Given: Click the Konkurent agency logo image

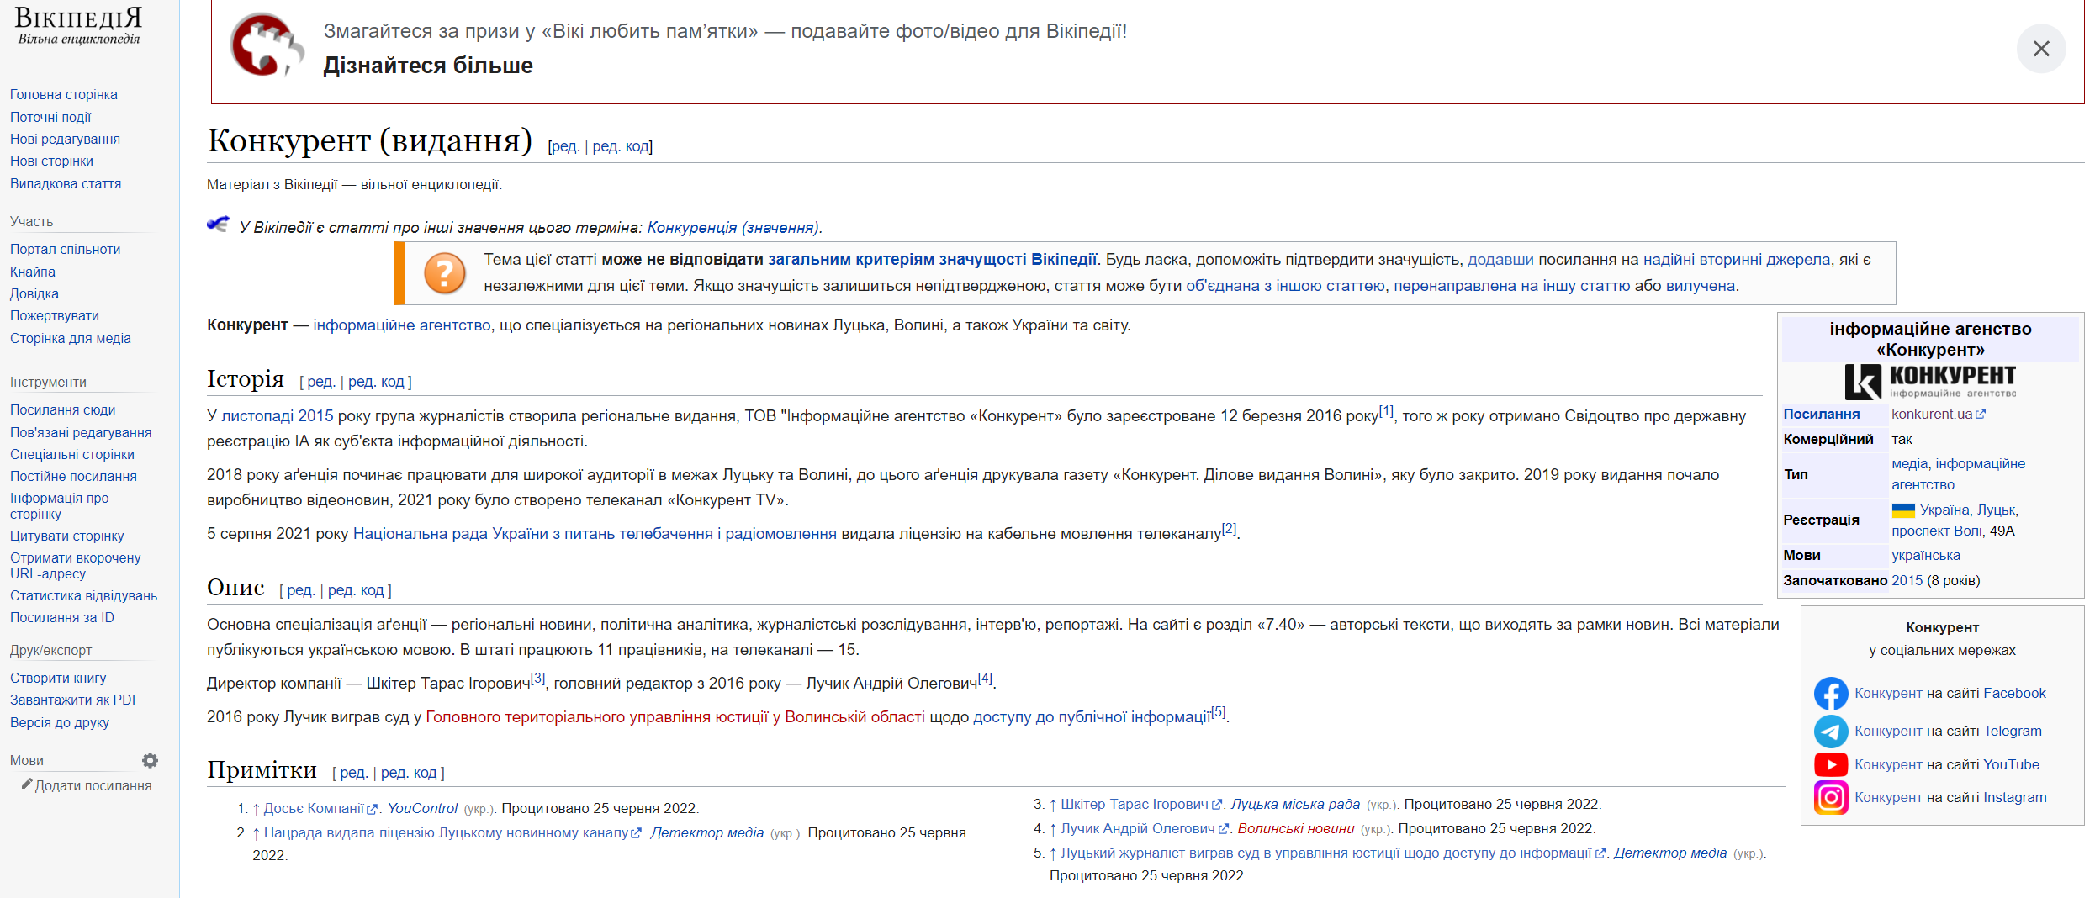Looking at the screenshot, I should [x=1929, y=382].
